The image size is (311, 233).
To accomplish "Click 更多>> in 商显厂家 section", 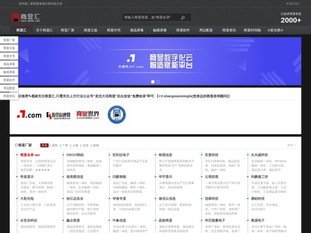I will point(291,145).
